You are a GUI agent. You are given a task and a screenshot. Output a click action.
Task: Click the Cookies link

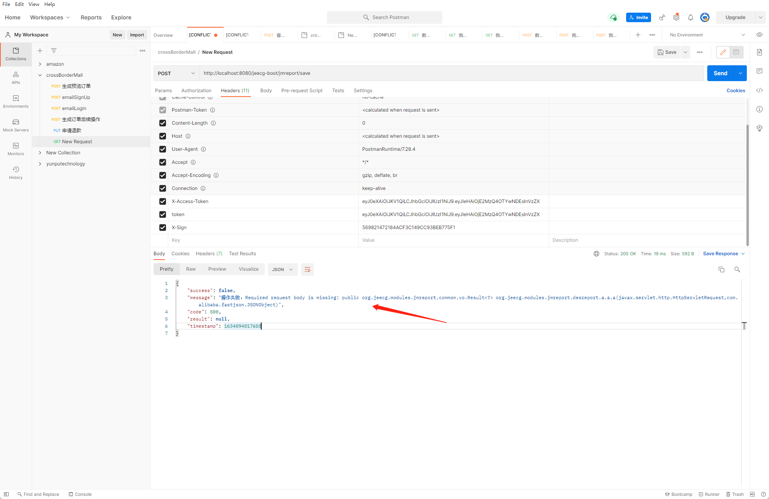click(x=736, y=91)
